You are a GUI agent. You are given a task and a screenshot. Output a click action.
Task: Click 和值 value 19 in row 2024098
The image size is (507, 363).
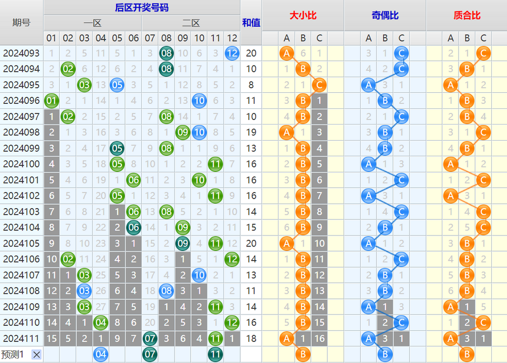(251, 133)
